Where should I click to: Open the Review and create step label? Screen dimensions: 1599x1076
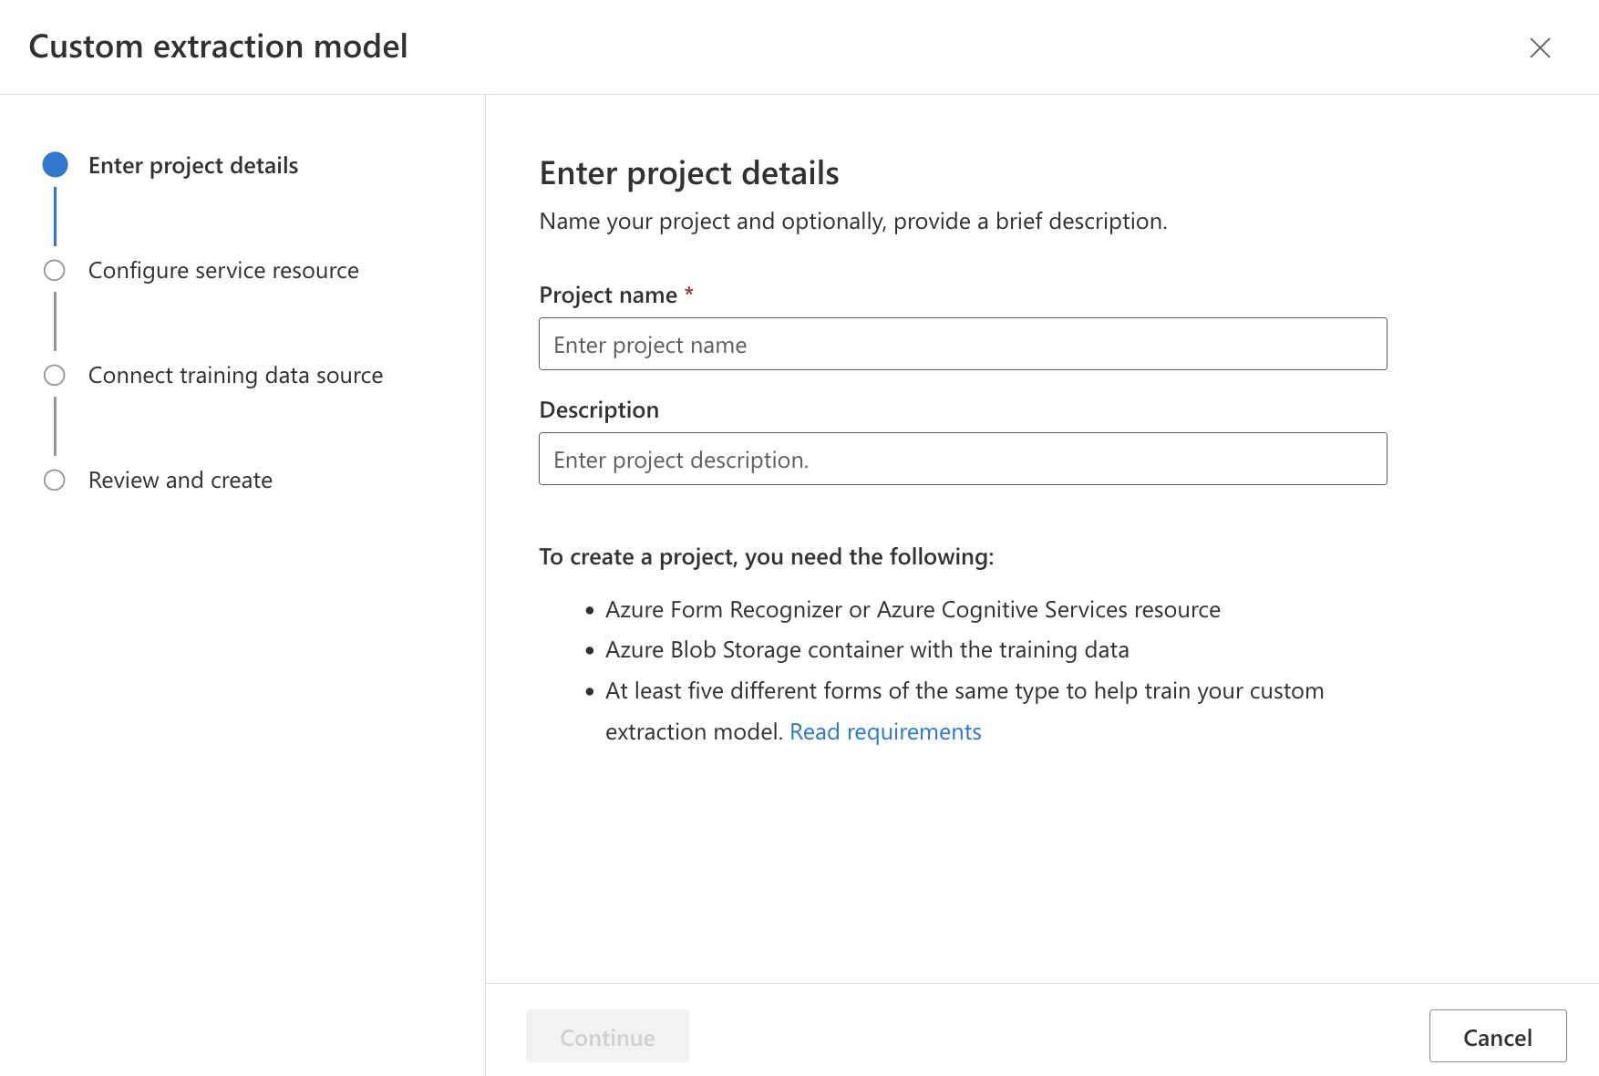(181, 481)
